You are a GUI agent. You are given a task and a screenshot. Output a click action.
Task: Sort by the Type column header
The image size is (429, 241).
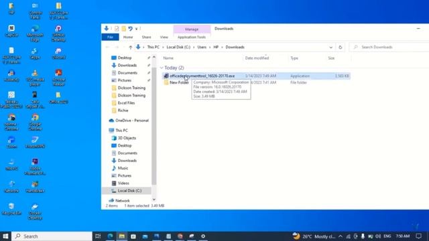pyautogui.click(x=294, y=58)
